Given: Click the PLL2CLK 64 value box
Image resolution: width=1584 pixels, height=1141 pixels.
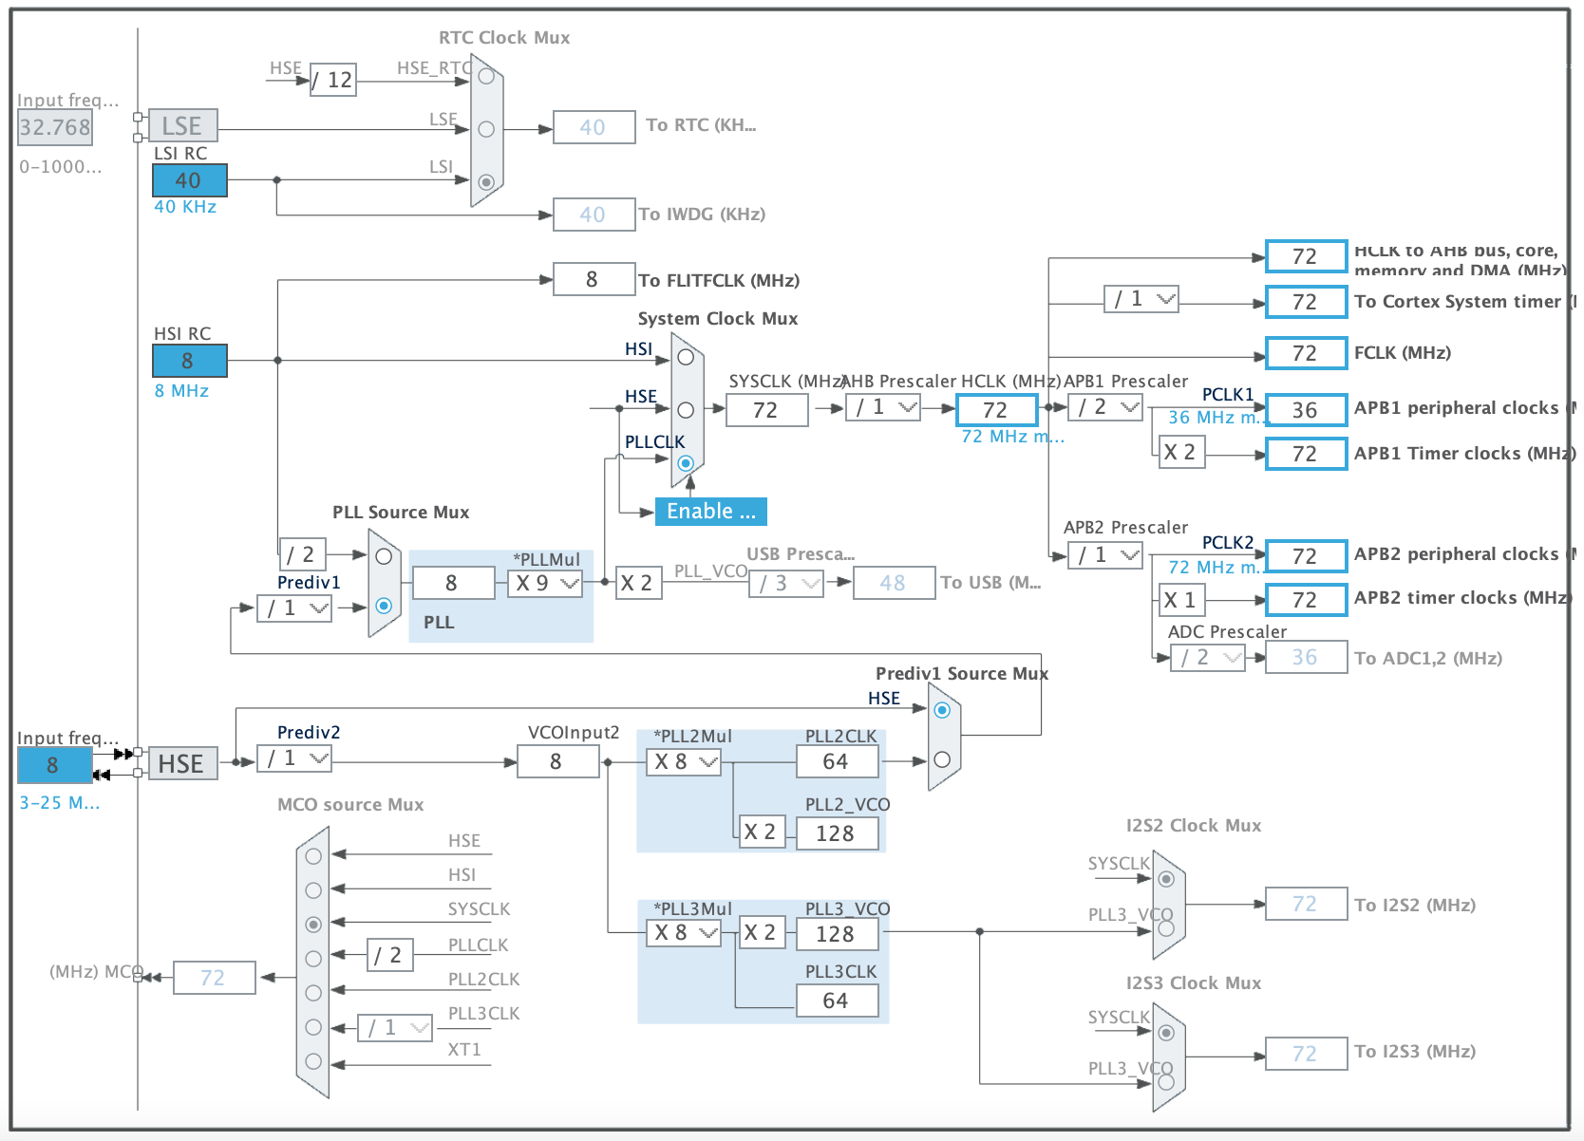Looking at the screenshot, I should point(838,761).
